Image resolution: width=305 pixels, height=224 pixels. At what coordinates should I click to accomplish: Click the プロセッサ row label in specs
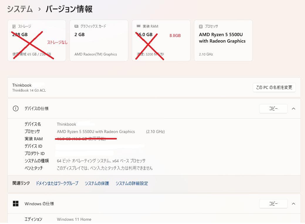coord(32,132)
